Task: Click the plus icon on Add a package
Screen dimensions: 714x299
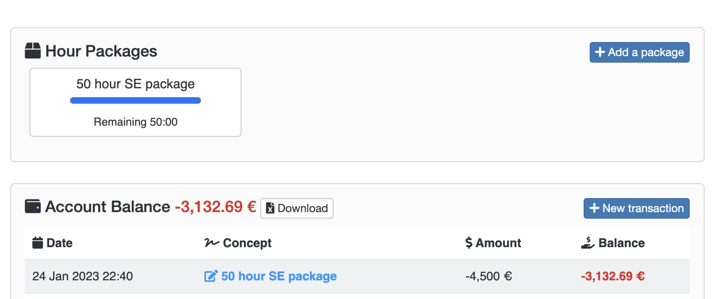Action: [600, 52]
